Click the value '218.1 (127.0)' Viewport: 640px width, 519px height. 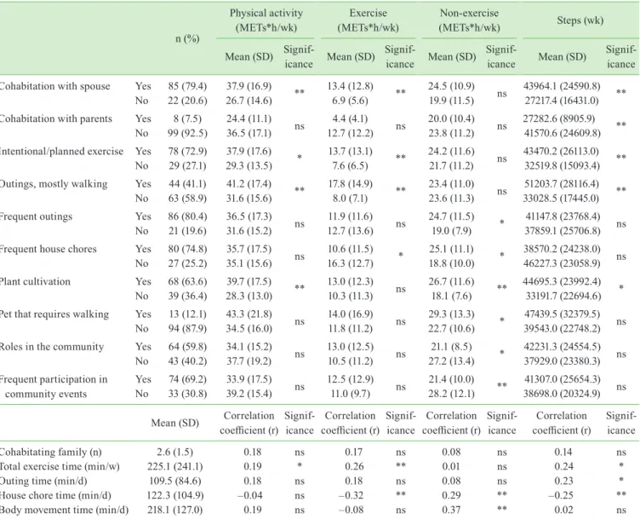click(x=175, y=510)
